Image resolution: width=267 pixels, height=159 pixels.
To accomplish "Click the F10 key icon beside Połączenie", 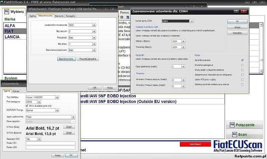I will [232, 125].
